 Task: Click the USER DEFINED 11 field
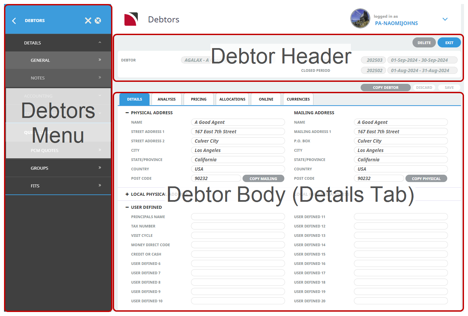401,217
